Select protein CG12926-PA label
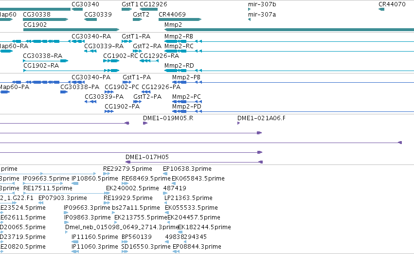Viewport: 414px width, 254px height. point(161,87)
